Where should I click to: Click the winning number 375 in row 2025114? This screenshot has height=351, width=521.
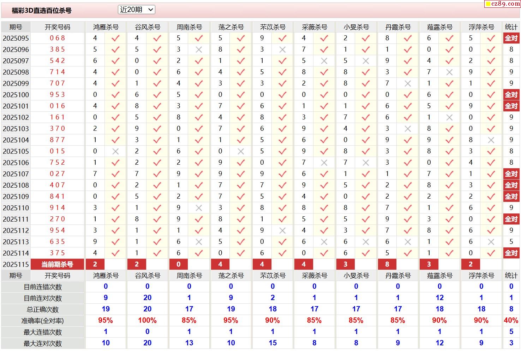pyautogui.click(x=57, y=253)
